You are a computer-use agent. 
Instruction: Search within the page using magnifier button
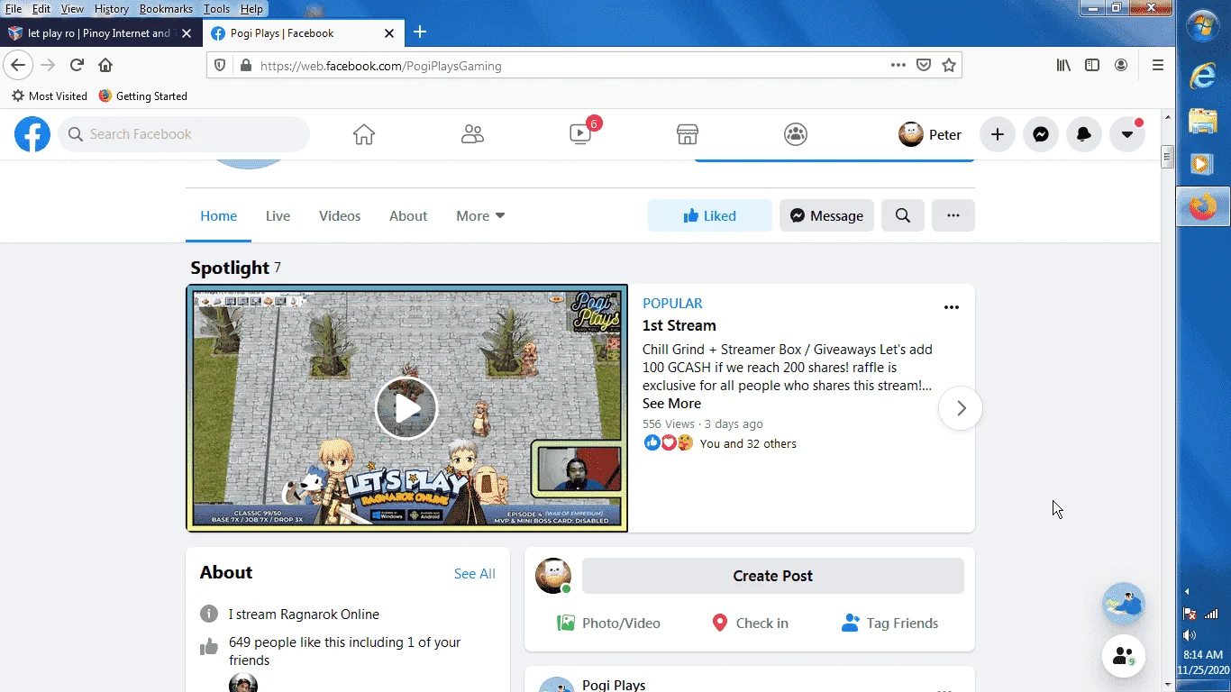[903, 215]
